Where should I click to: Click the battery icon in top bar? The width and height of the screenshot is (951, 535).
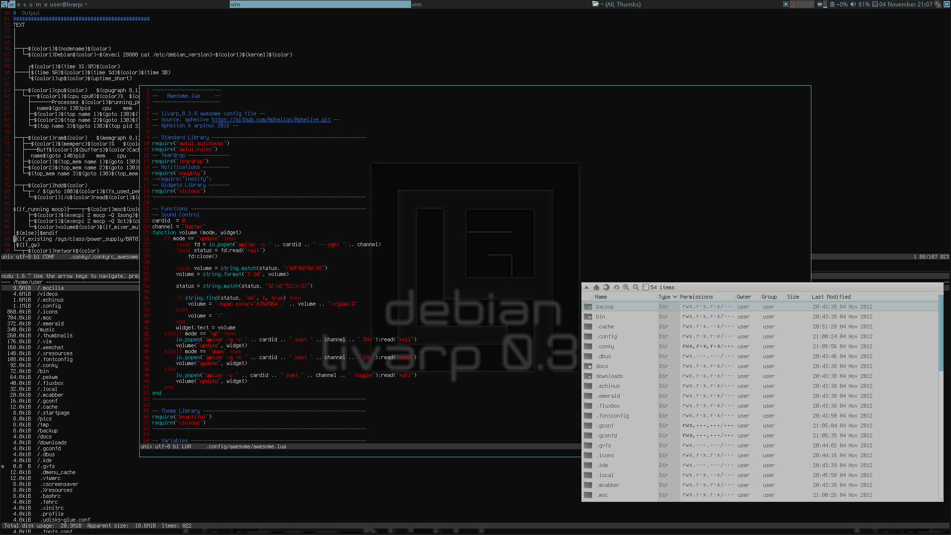(832, 4)
